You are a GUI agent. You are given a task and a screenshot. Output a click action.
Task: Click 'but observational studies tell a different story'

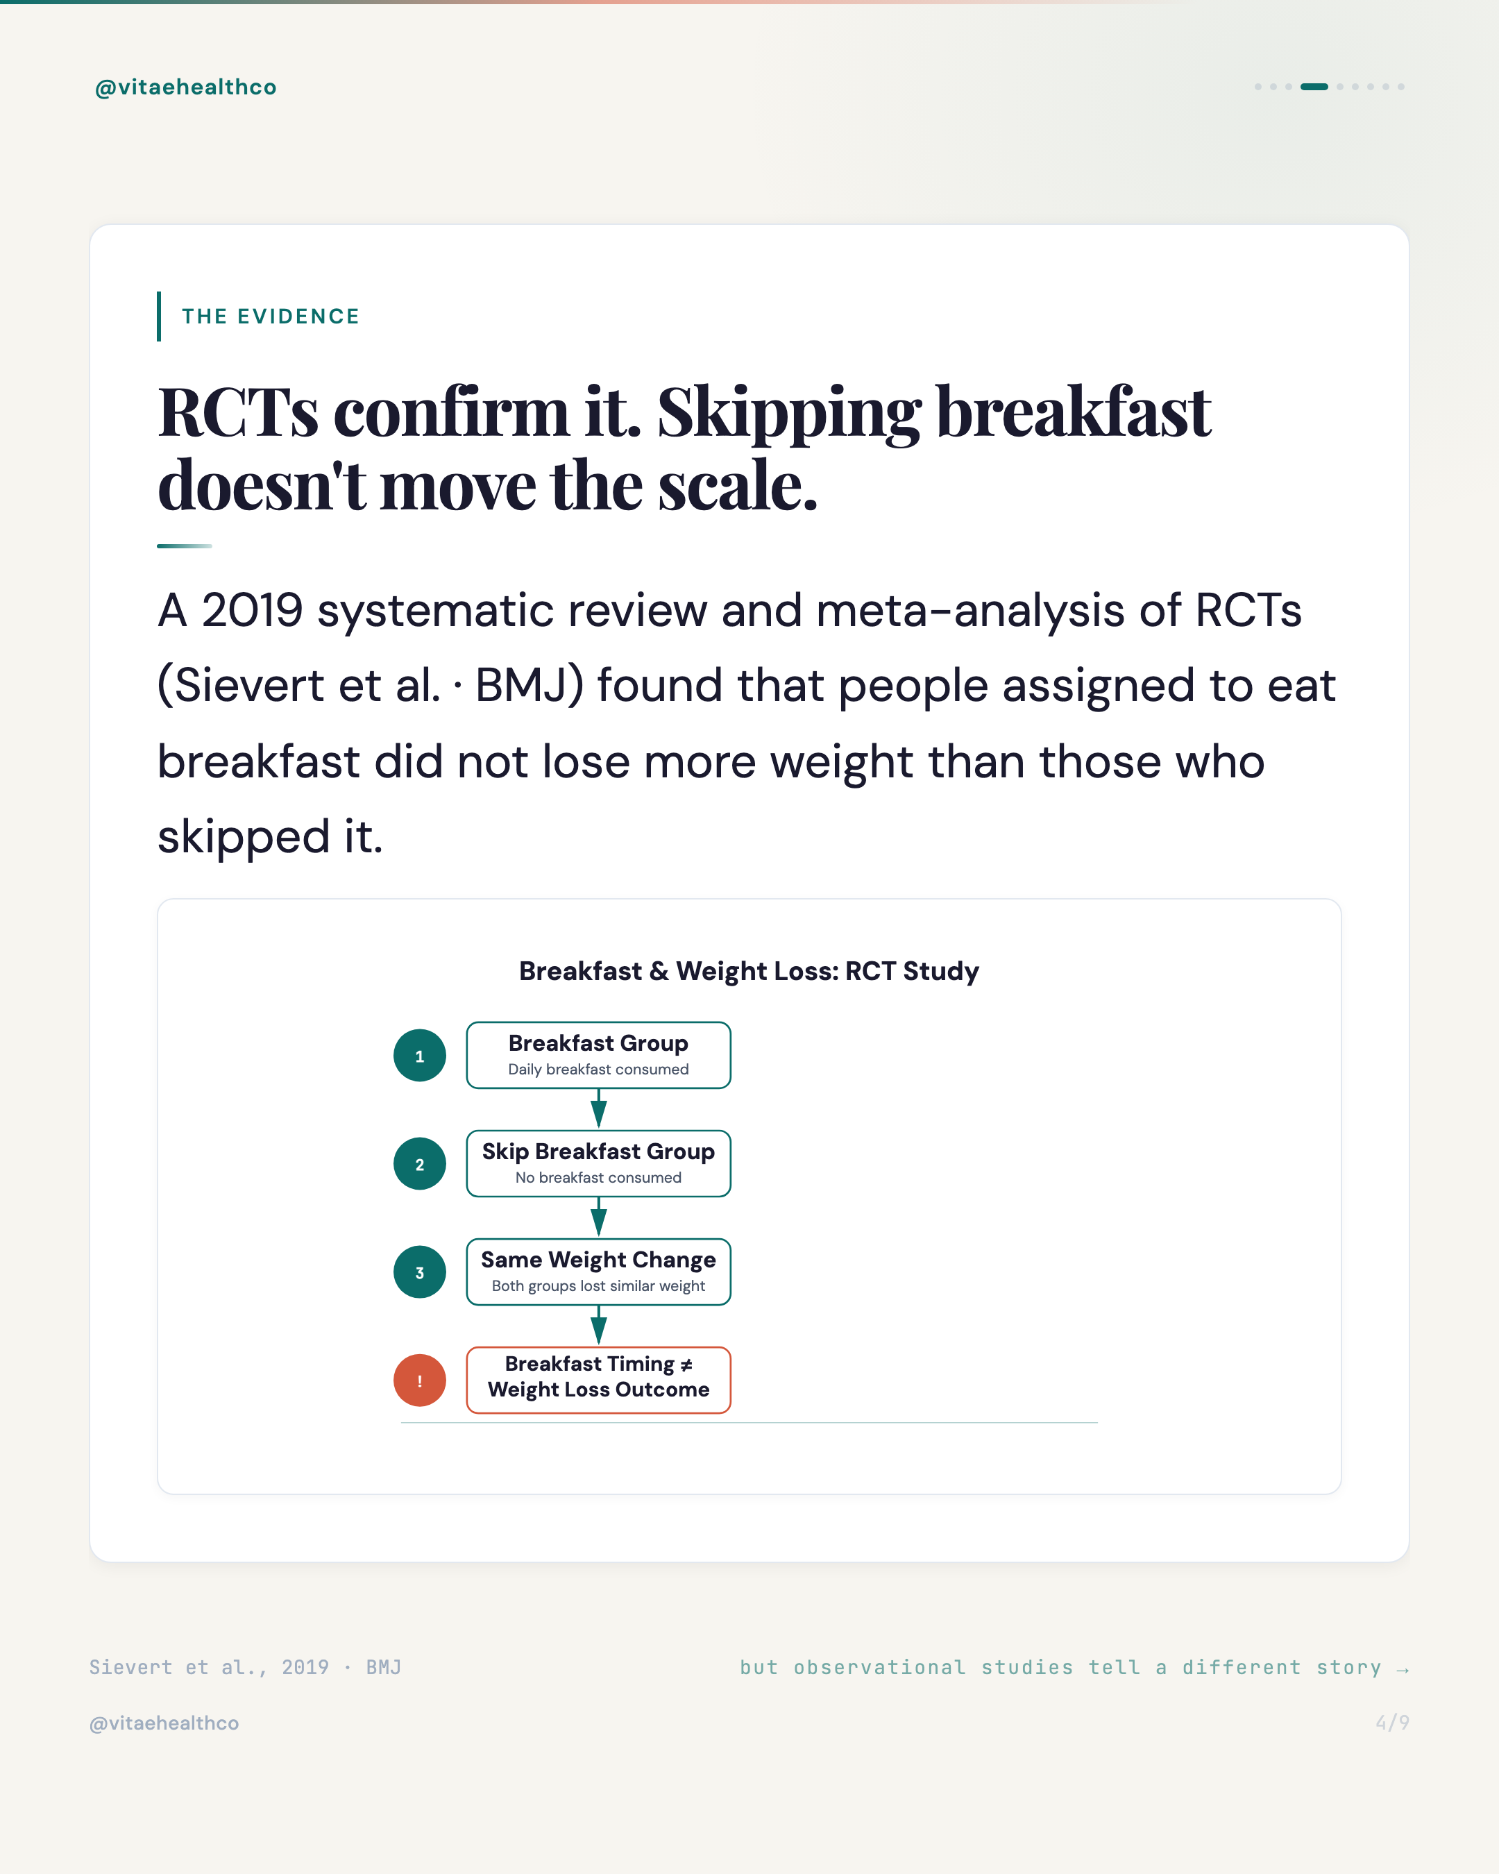click(1060, 1667)
